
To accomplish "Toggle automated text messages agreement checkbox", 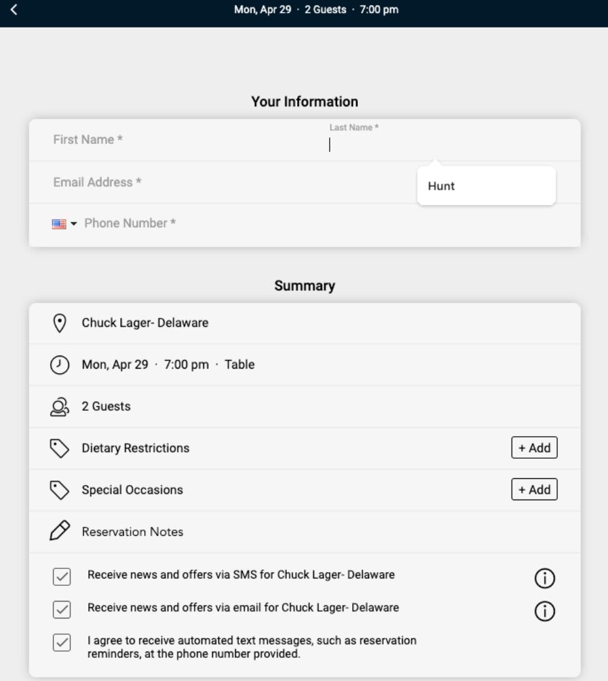I will [x=61, y=643].
